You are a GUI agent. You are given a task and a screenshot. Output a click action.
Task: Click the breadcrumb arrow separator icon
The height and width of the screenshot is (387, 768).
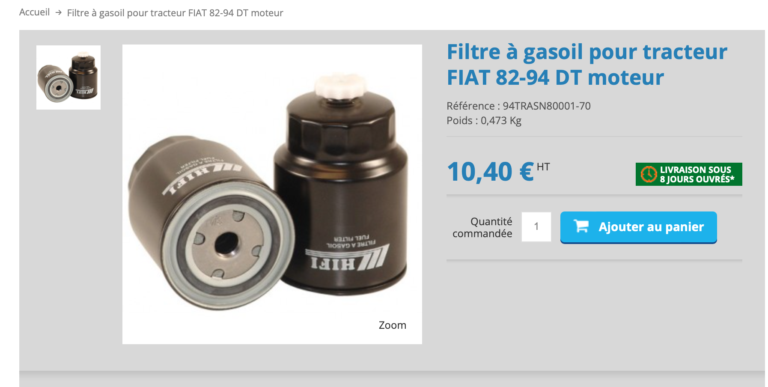click(x=59, y=13)
